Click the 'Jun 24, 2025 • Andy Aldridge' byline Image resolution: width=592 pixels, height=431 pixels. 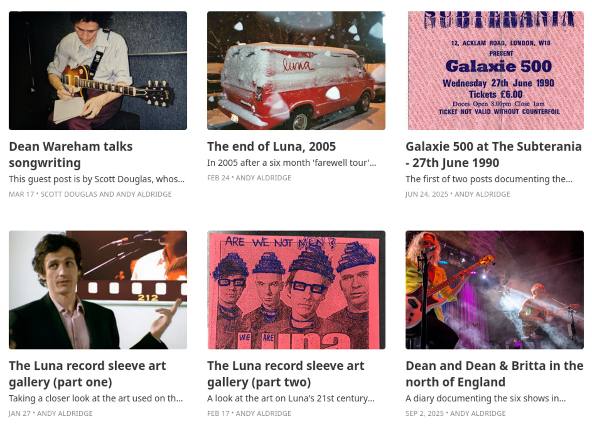(x=458, y=194)
